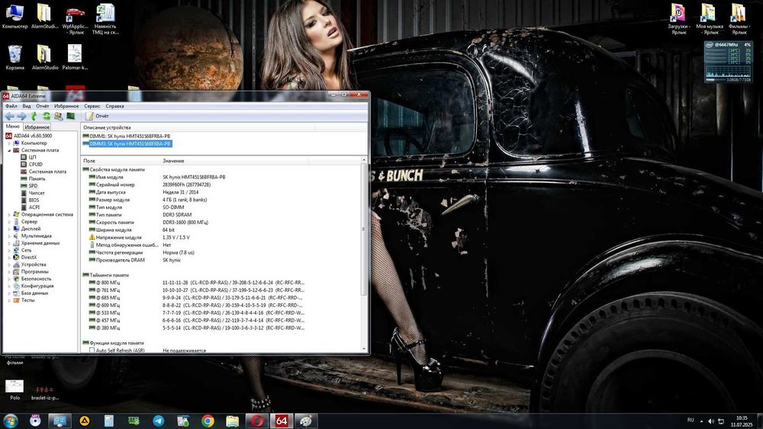This screenshot has height=429, width=763.
Task: Select DIMM3: SK hynix module row
Action: [x=127, y=144]
